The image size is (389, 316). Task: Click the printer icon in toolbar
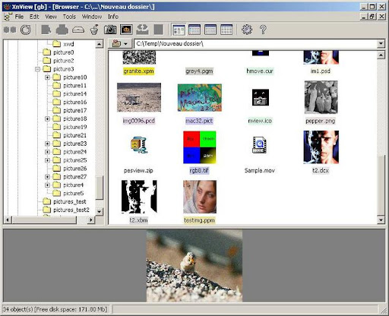tap(62, 30)
